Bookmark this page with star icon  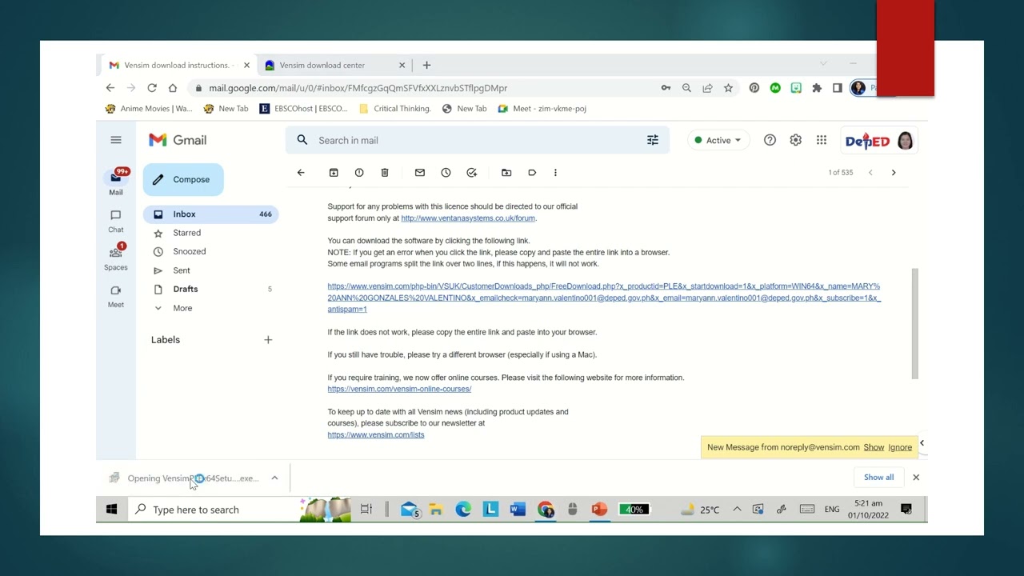[728, 88]
